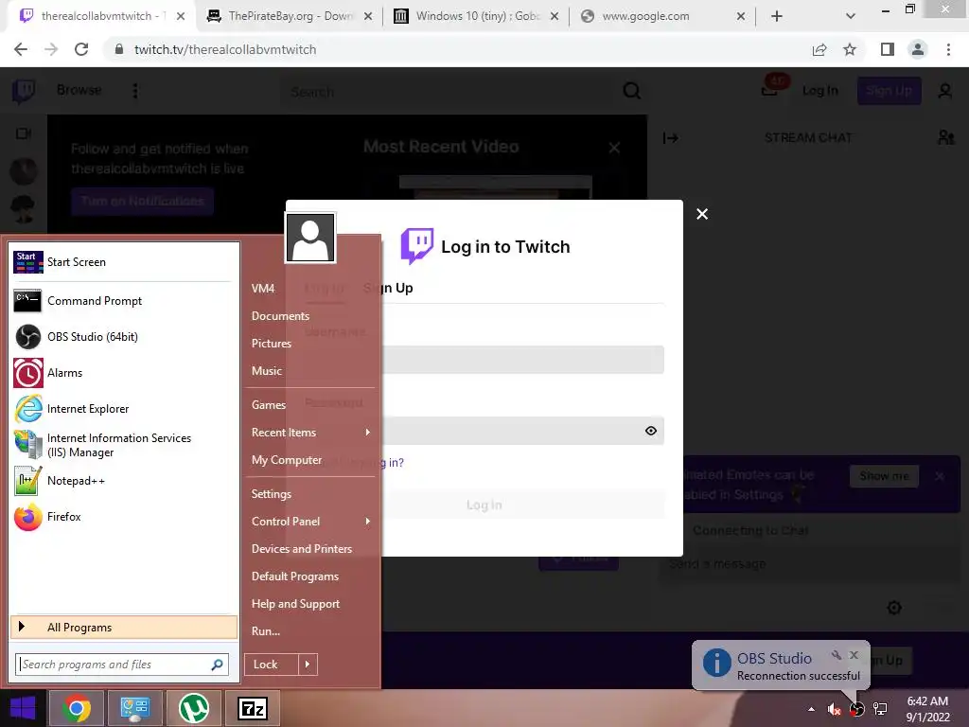Open Settings in start menu
The image size is (969, 727).
(x=272, y=494)
